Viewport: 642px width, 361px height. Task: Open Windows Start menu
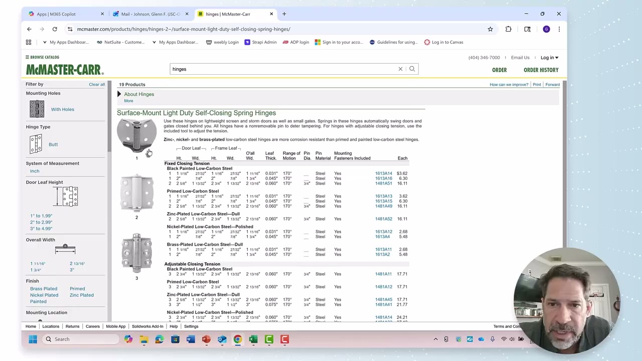tap(33, 339)
